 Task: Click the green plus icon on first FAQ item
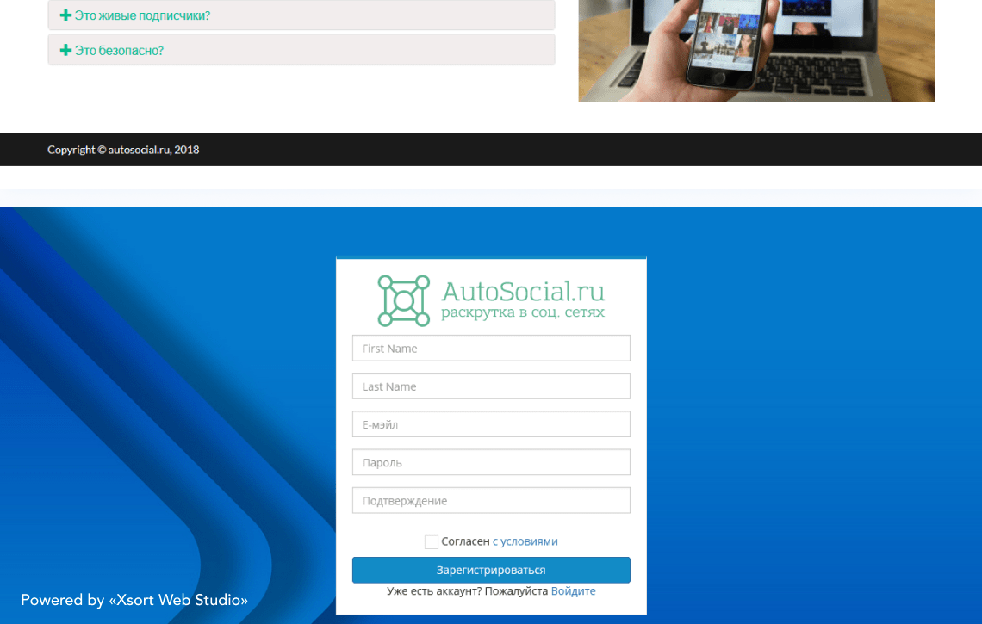65,15
